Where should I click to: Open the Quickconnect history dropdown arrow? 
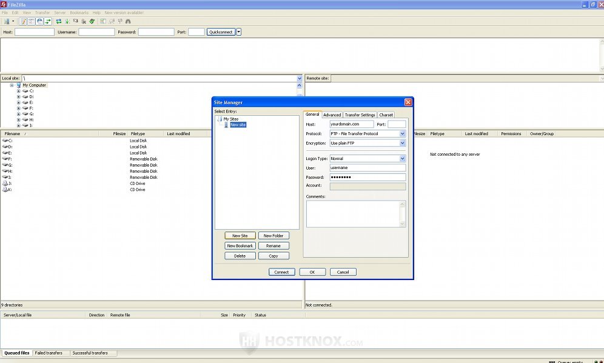click(x=239, y=32)
